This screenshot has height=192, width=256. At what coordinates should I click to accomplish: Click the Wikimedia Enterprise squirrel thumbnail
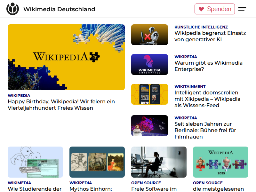click(149, 65)
